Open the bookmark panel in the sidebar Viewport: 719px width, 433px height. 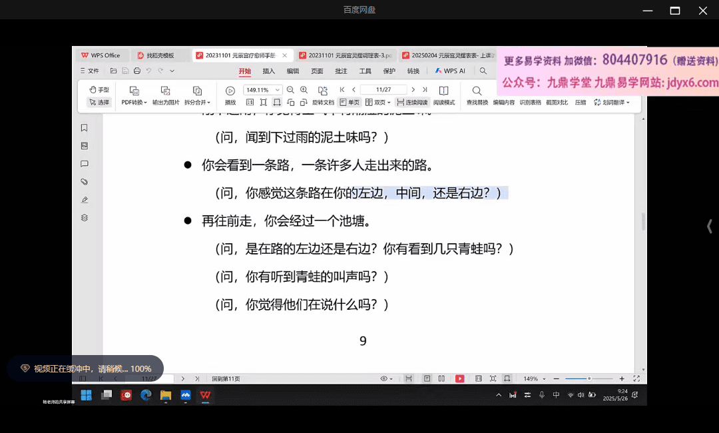pyautogui.click(x=85, y=128)
